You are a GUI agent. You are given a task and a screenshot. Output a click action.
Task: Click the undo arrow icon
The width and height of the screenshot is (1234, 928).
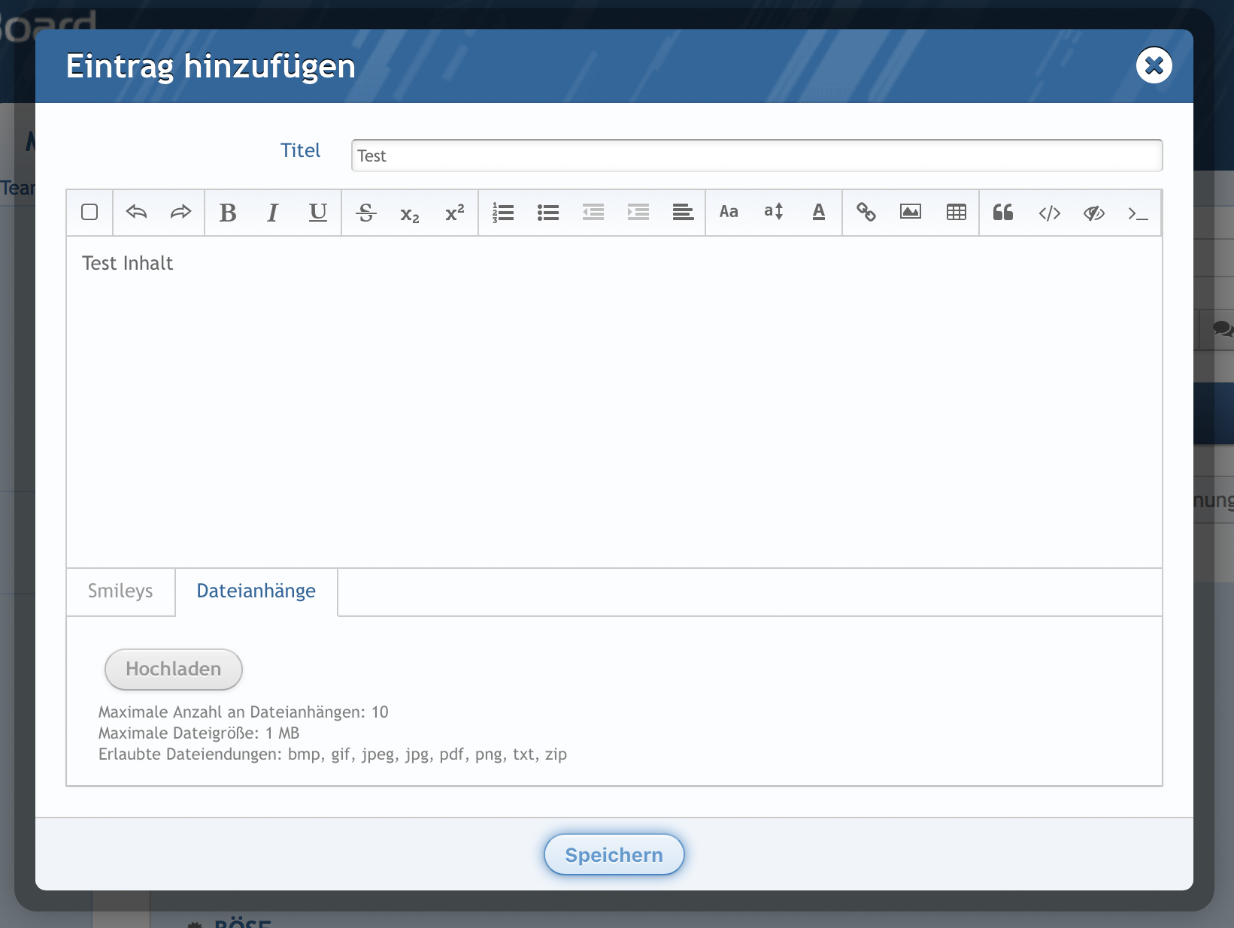pos(136,213)
